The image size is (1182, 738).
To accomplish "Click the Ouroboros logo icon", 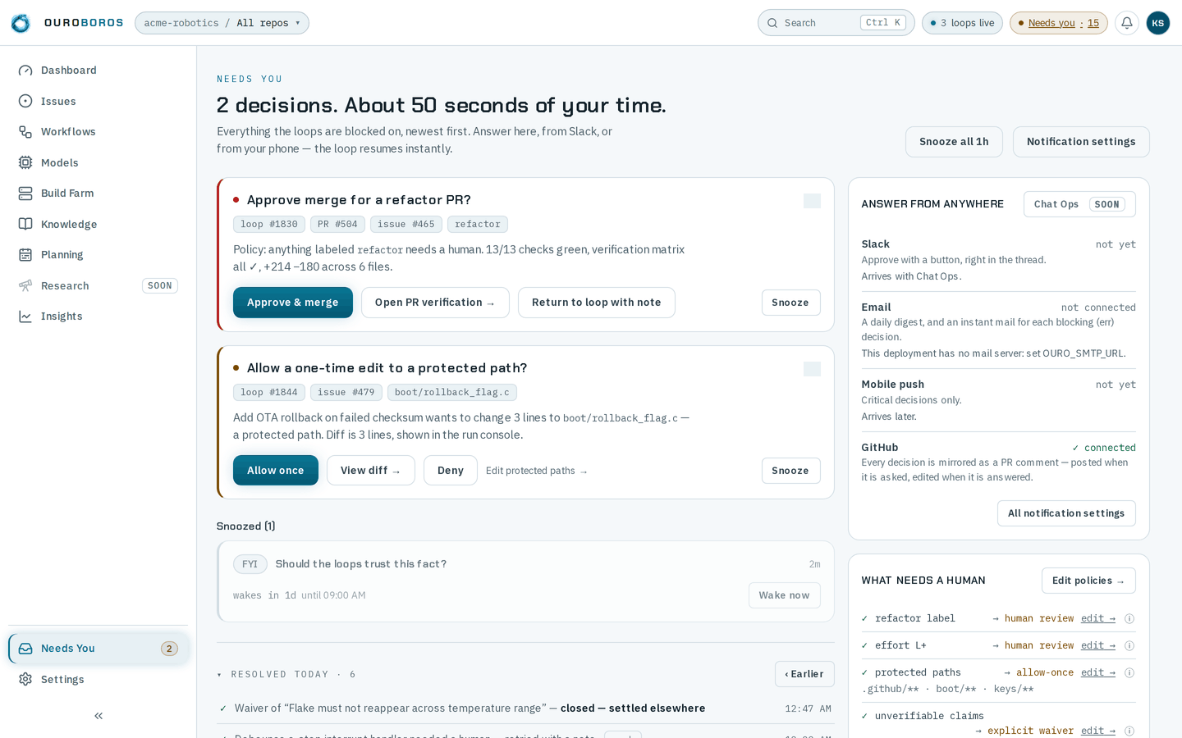I will click(21, 23).
